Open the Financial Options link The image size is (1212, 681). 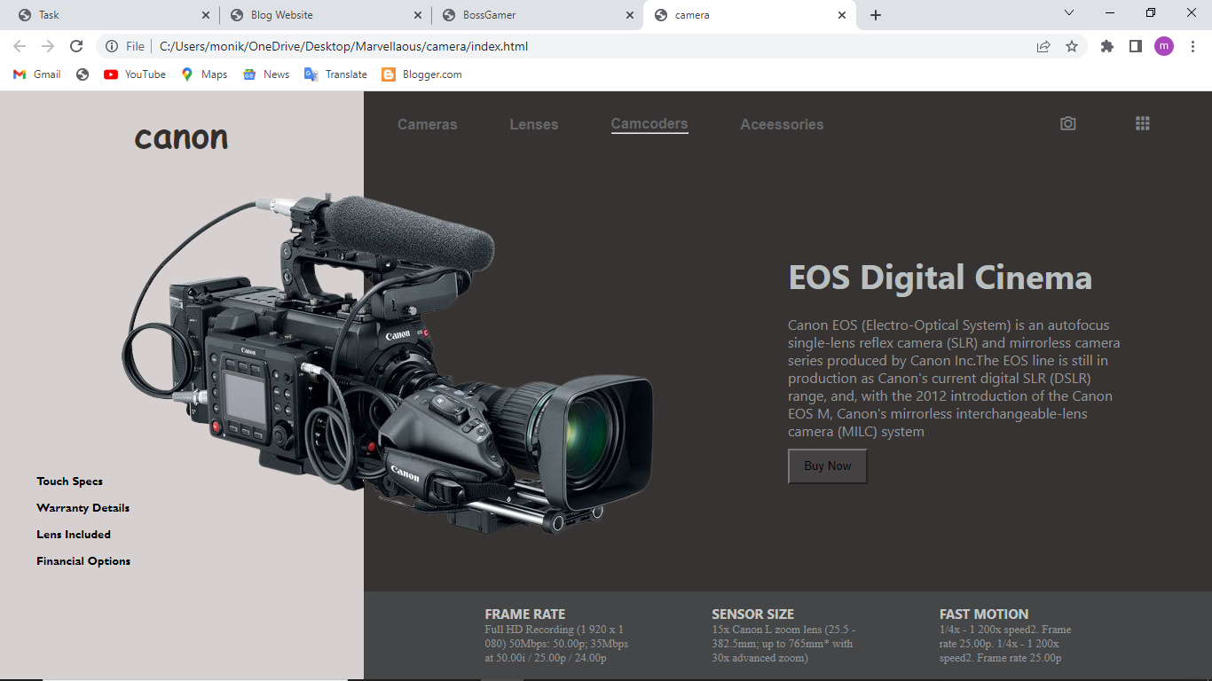(83, 561)
